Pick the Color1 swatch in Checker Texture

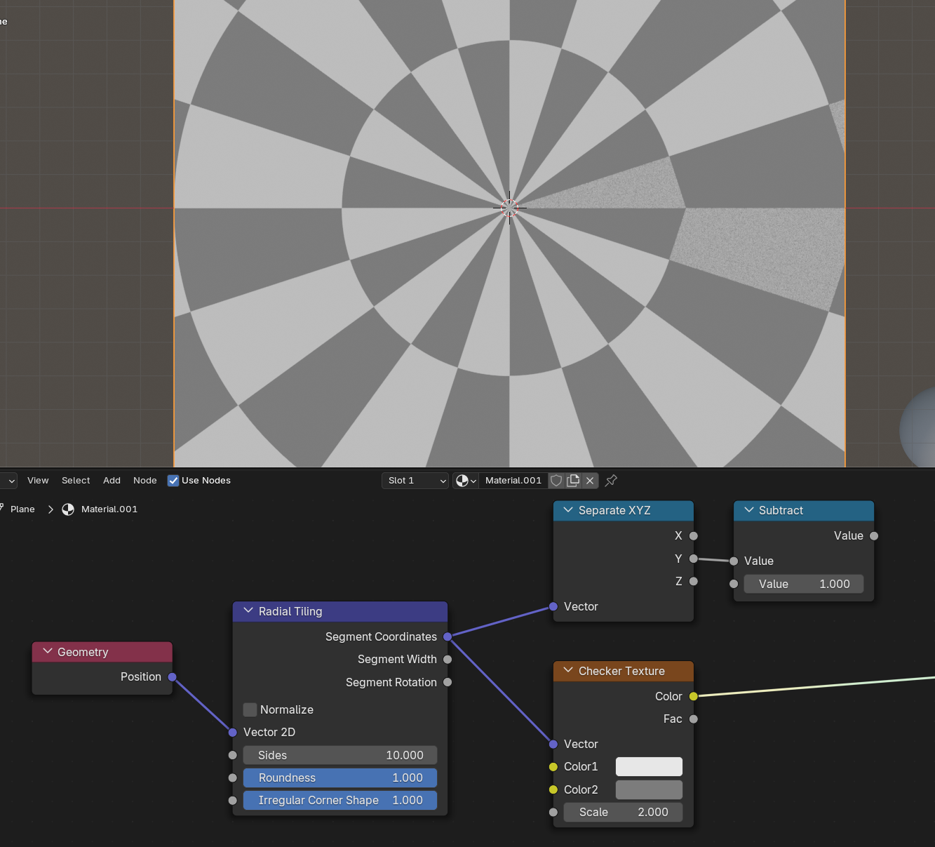pyautogui.click(x=649, y=767)
